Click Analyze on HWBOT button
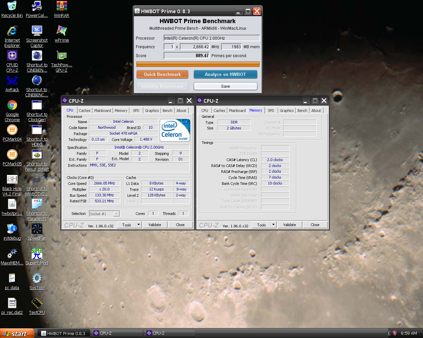The height and width of the screenshot is (338, 423). (x=225, y=74)
